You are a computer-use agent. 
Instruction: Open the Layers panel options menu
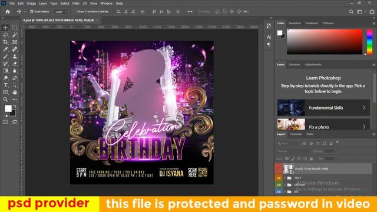pos(374,134)
